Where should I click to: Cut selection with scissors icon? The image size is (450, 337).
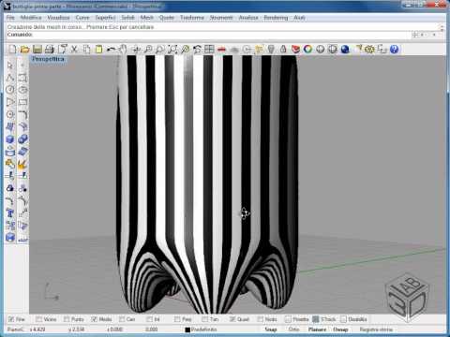click(74, 49)
